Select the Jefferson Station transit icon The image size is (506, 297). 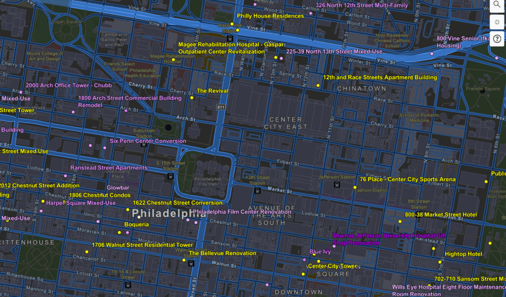coord(337,185)
